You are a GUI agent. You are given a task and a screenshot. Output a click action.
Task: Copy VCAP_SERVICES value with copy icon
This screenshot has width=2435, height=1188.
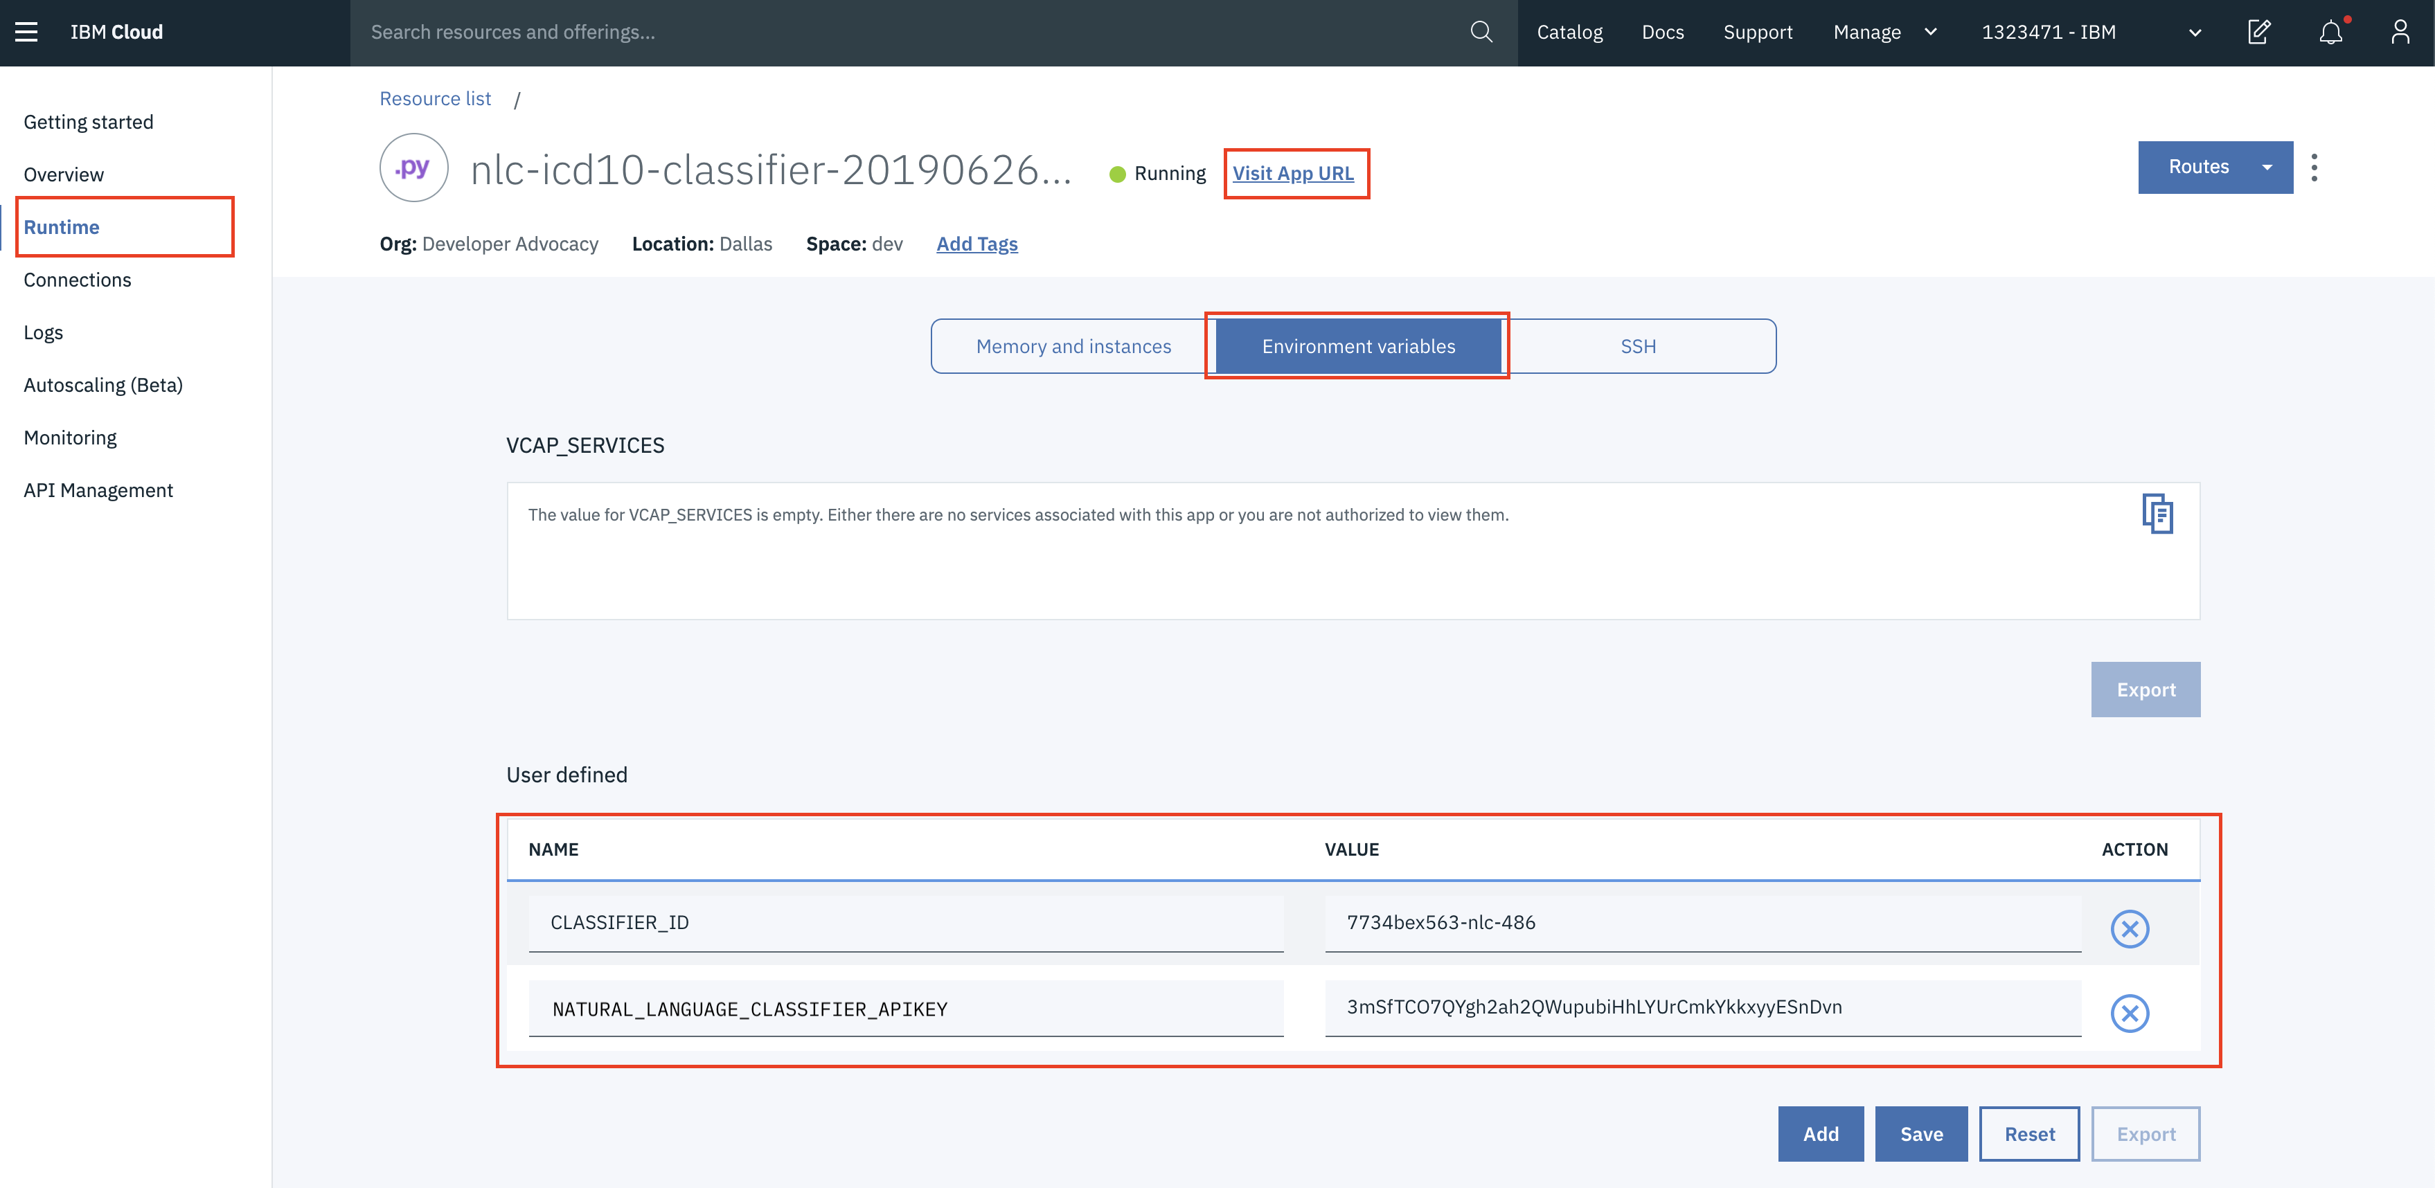(x=2156, y=513)
